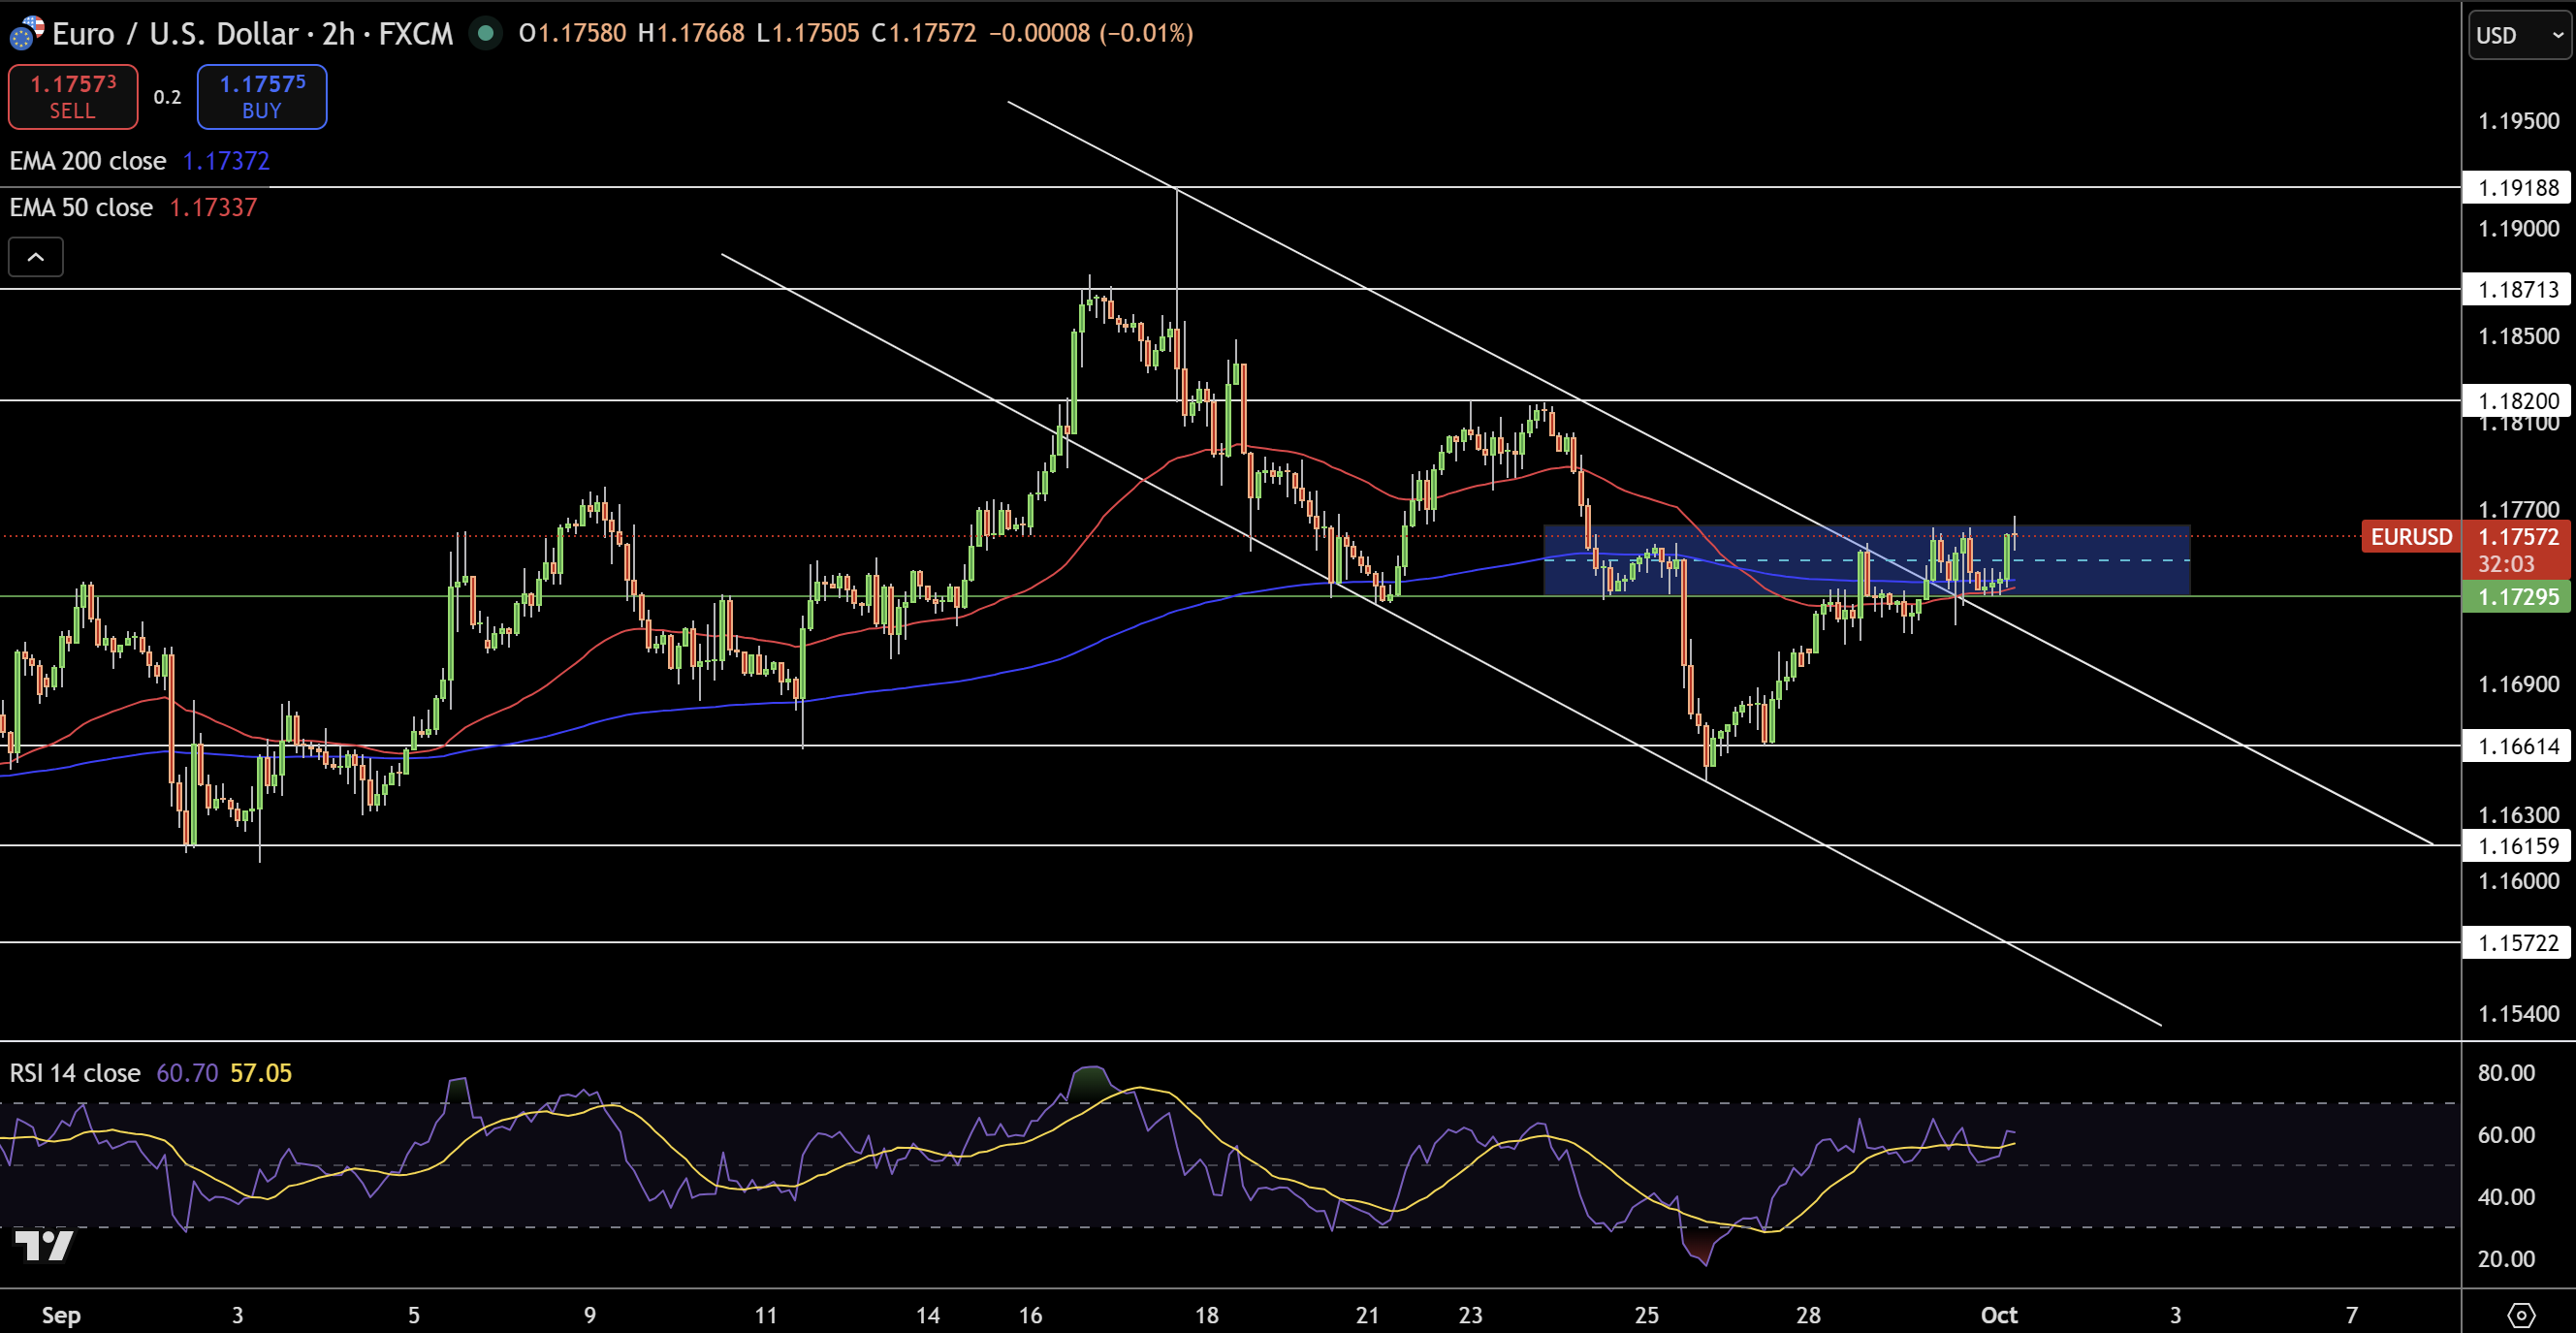This screenshot has height=1333, width=2576.
Task: Click the green 1.17295 price label
Action: (x=2517, y=597)
